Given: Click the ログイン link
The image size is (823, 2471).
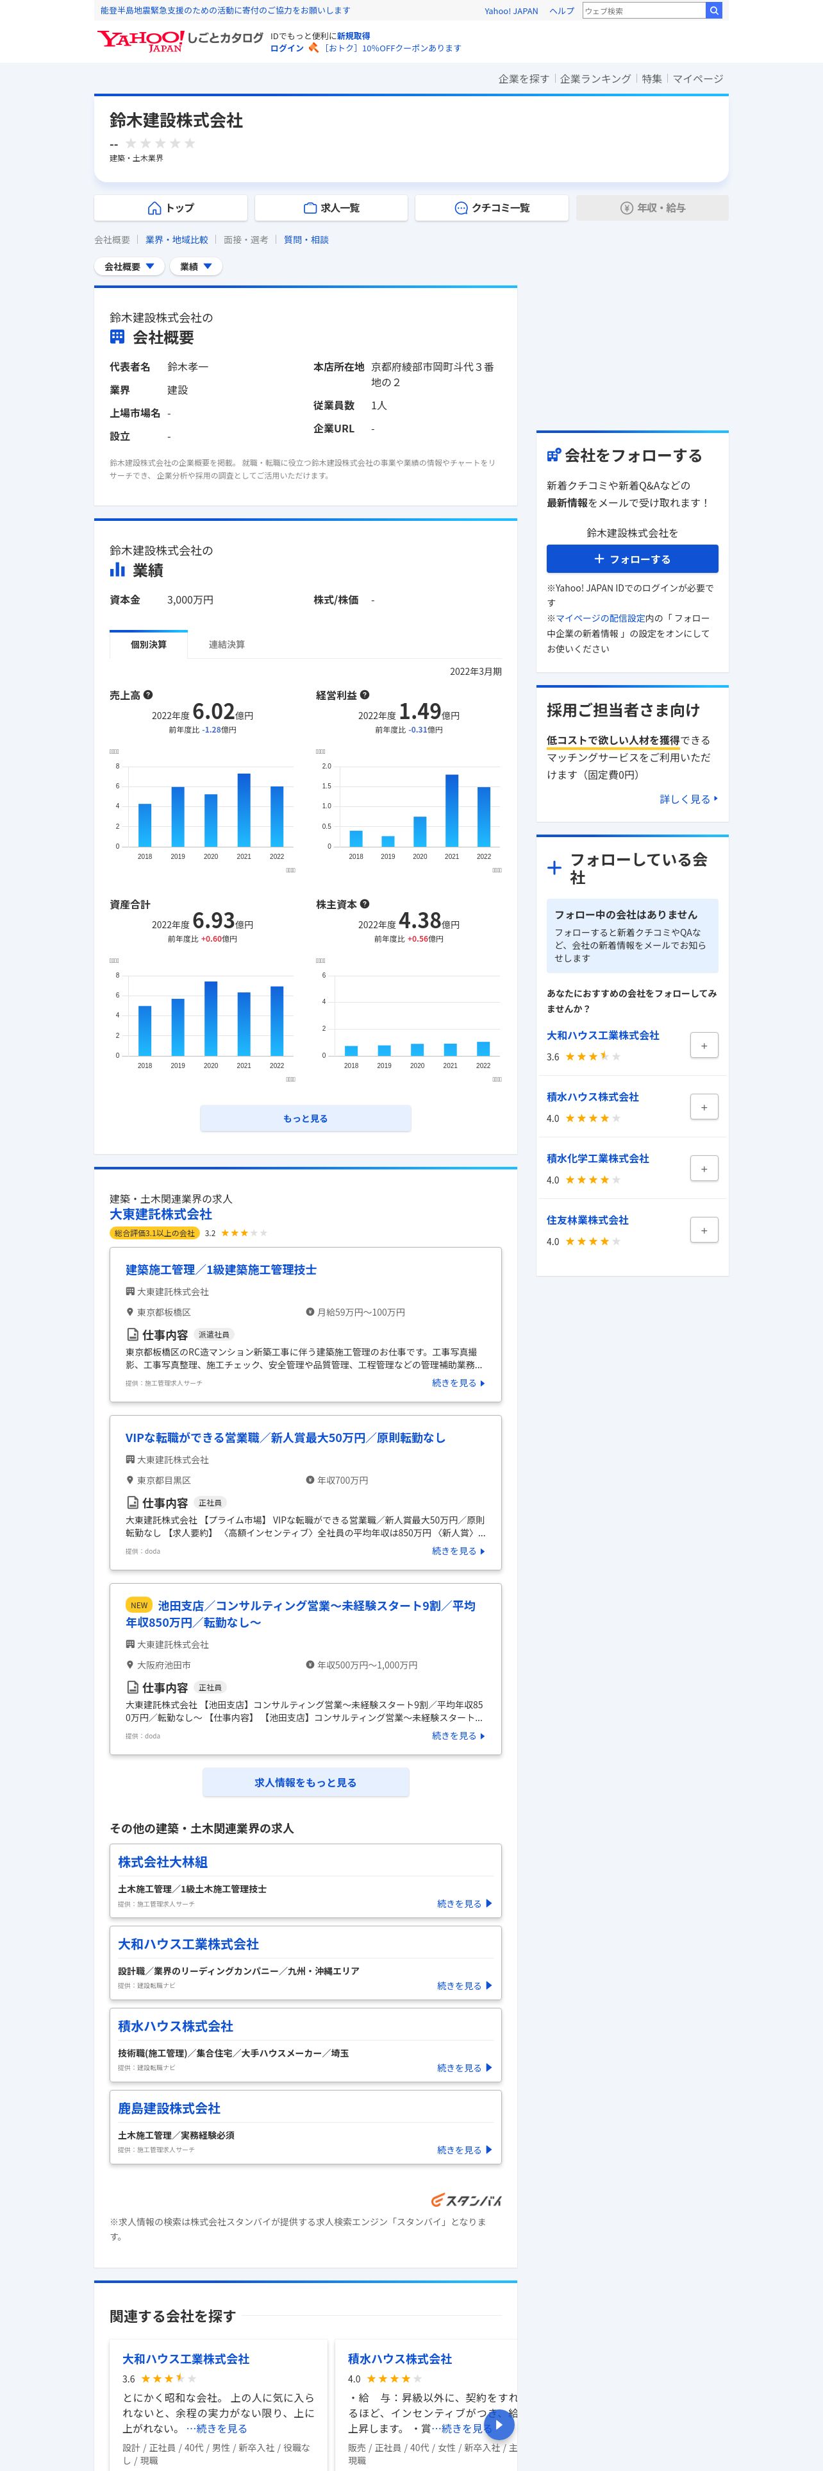Looking at the screenshot, I should (x=287, y=48).
